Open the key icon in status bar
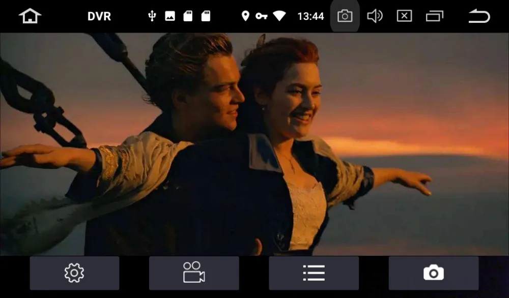 tap(263, 16)
